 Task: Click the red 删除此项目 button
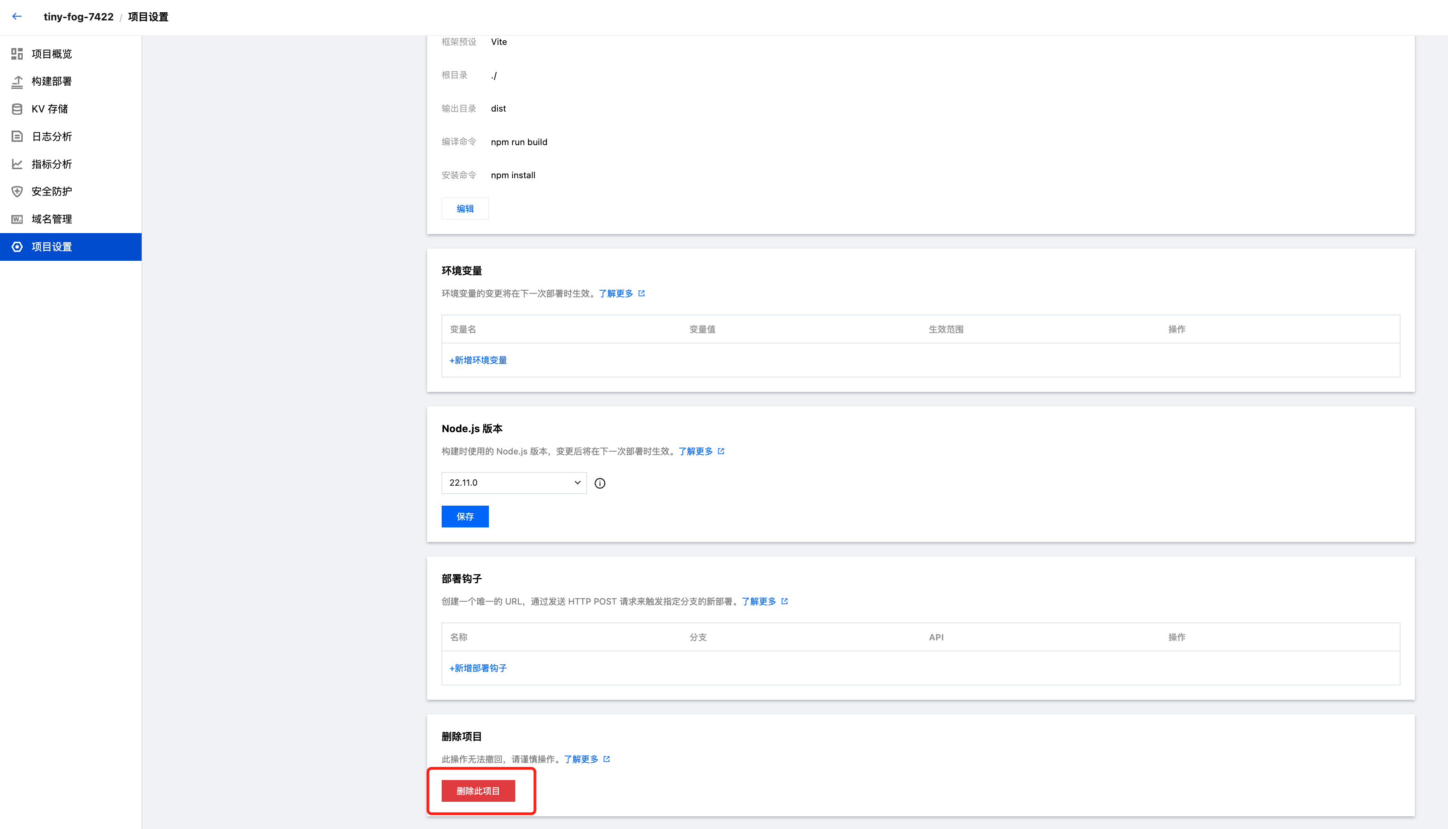[x=478, y=791]
